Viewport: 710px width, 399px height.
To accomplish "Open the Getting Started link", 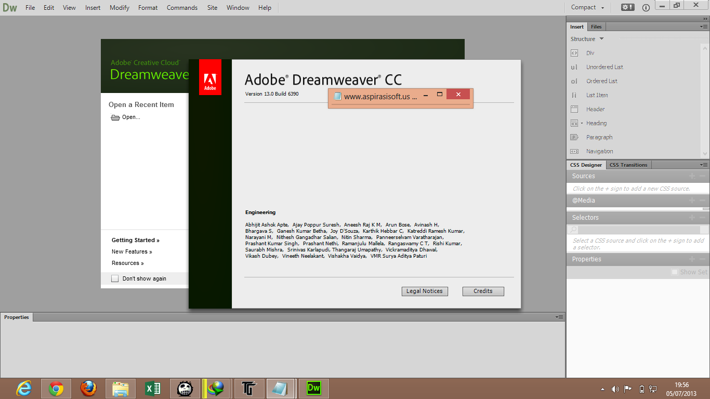I will [136, 241].
